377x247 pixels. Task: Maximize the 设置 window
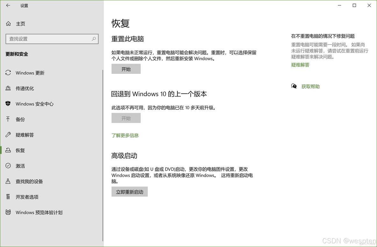[354, 5]
